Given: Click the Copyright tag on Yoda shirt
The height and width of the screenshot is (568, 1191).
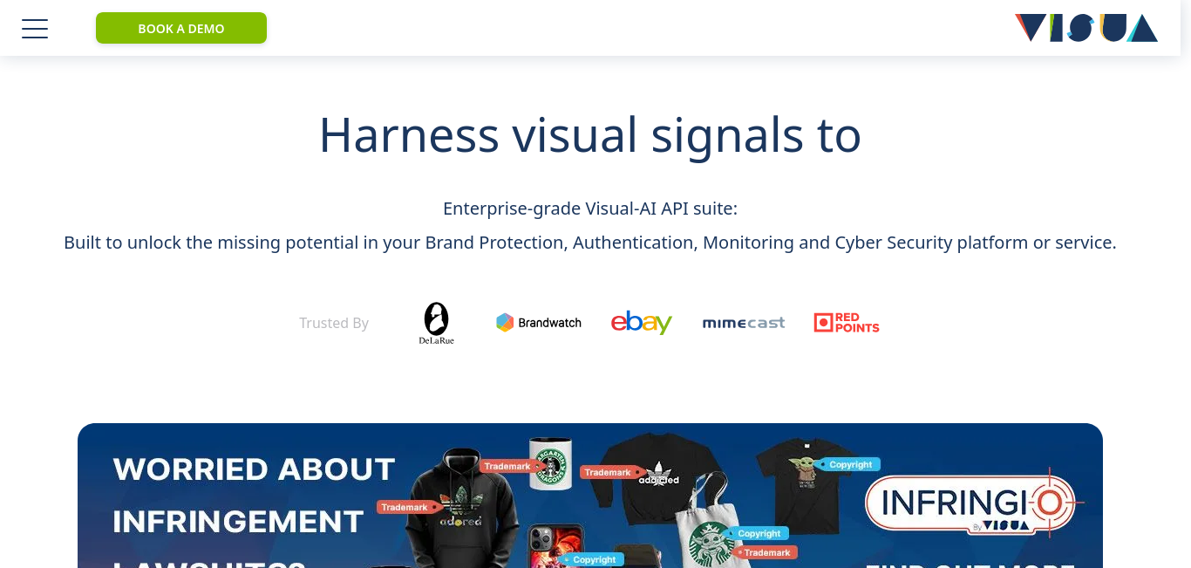Looking at the screenshot, I should (846, 464).
